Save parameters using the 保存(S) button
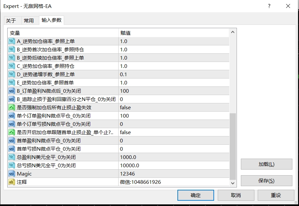The width and height of the screenshot is (299, 206). 267,180
